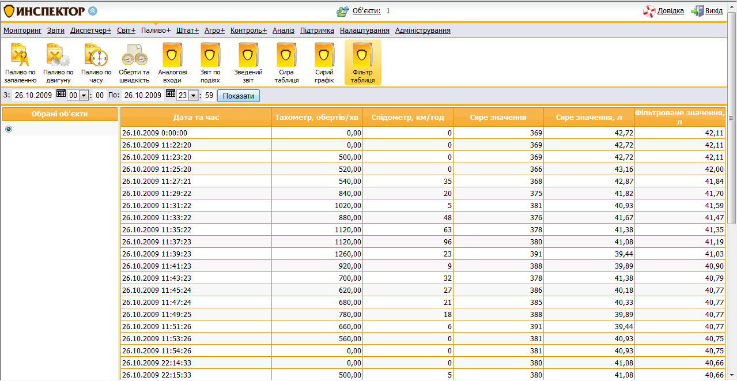
Task: Click tachometer value 1260,00
Action: coord(348,254)
